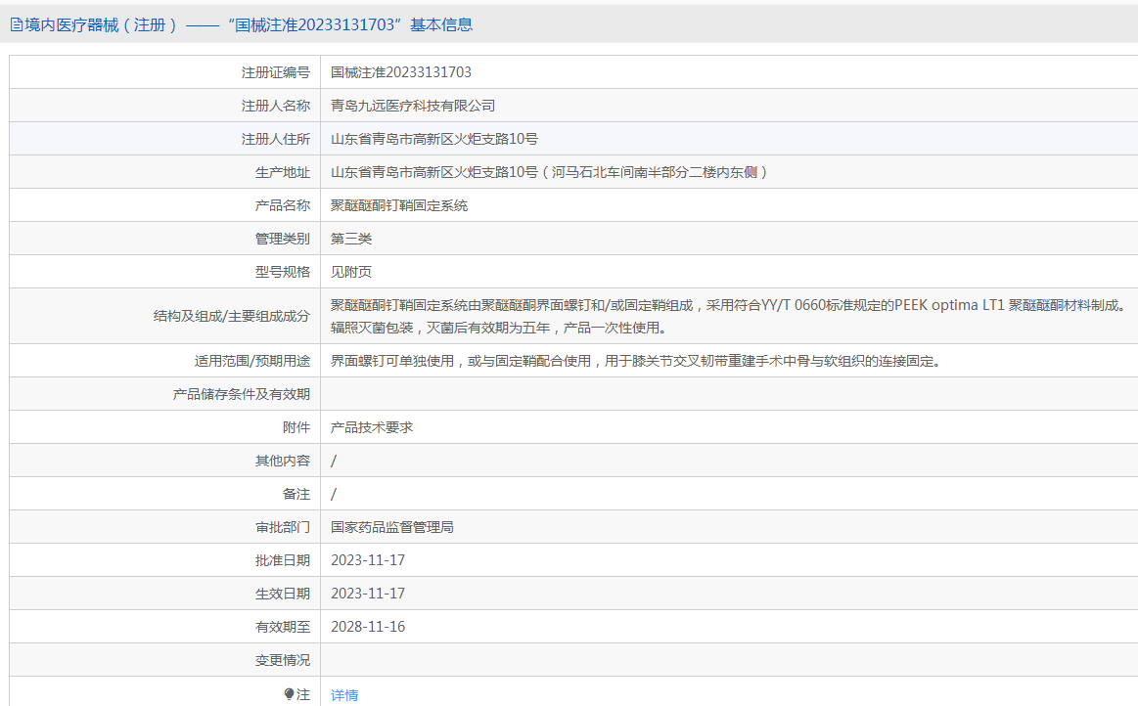Click the 产品储存条件及有效期 label
This screenshot has height=706, width=1138.
point(241,395)
